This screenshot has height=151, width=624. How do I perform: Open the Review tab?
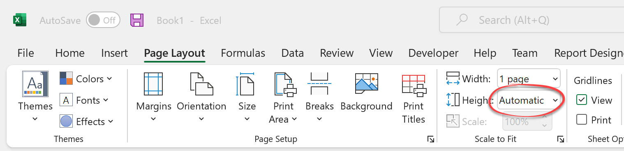click(337, 53)
